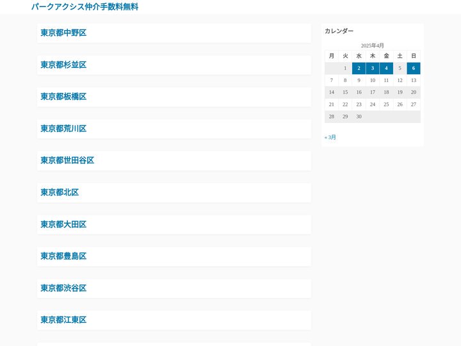Image resolution: width=461 pixels, height=346 pixels.
Task: Open the 東京都江東区 post link
Action: (x=63, y=320)
